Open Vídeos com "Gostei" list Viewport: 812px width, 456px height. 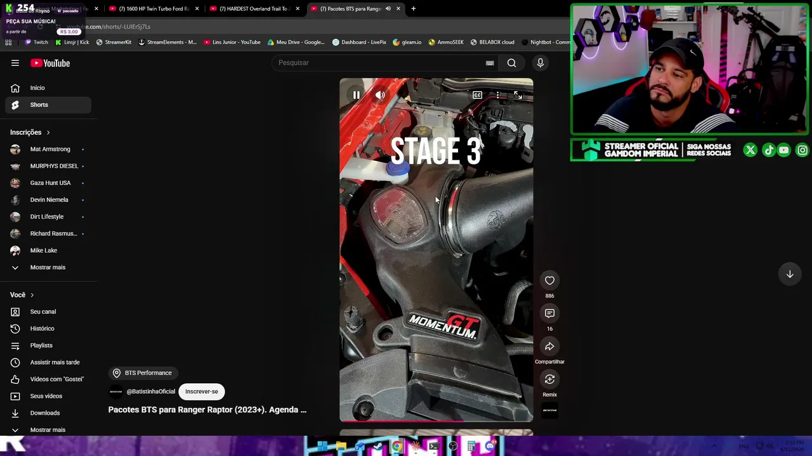(x=48, y=379)
